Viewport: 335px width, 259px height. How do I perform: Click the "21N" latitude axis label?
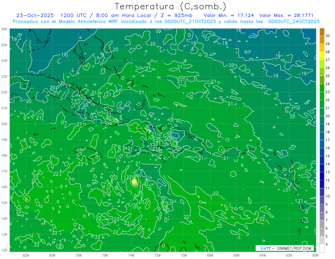tap(4, 108)
